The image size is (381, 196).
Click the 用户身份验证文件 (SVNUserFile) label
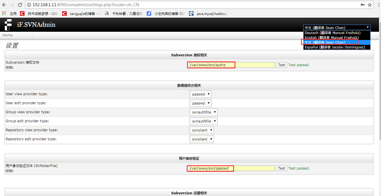click(32, 166)
